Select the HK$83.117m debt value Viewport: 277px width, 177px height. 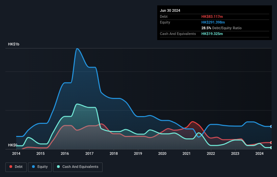click(x=212, y=16)
